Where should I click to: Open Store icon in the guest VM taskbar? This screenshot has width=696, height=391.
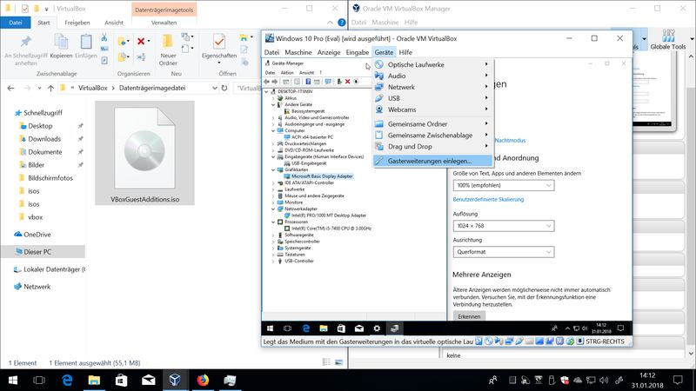pyautogui.click(x=341, y=328)
